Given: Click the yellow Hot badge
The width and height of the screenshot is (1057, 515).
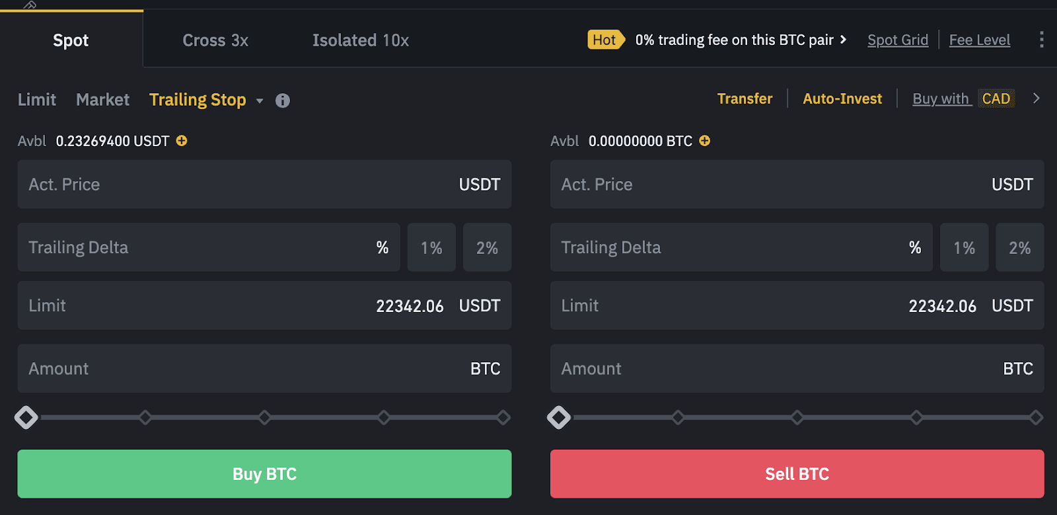Looking at the screenshot, I should 604,40.
